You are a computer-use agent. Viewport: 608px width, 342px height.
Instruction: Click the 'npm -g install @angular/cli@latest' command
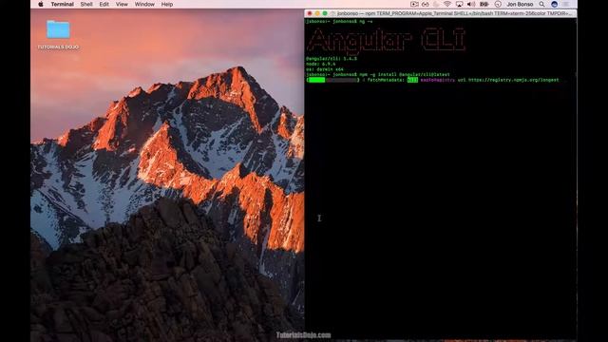405,74
